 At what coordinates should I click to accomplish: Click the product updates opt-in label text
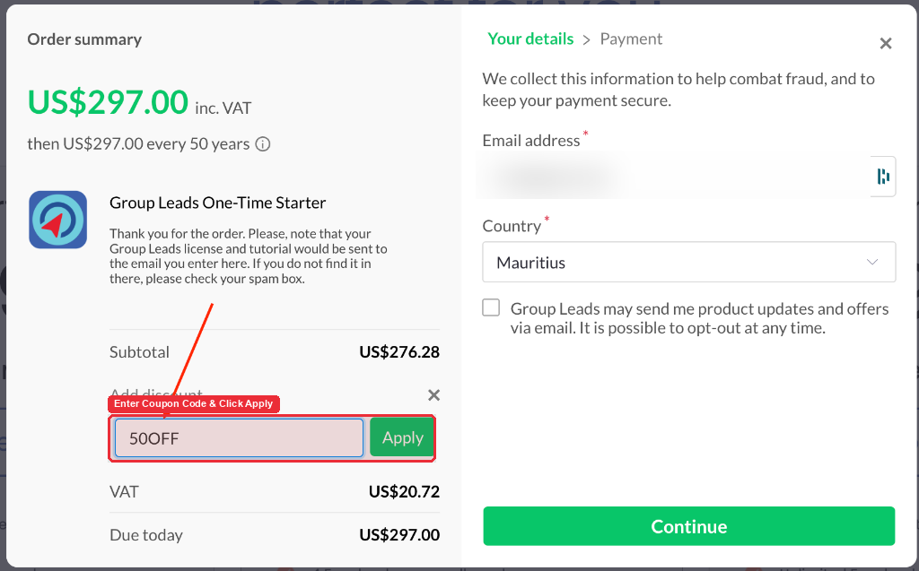[x=699, y=318]
